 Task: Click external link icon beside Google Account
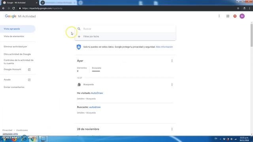click(29, 69)
